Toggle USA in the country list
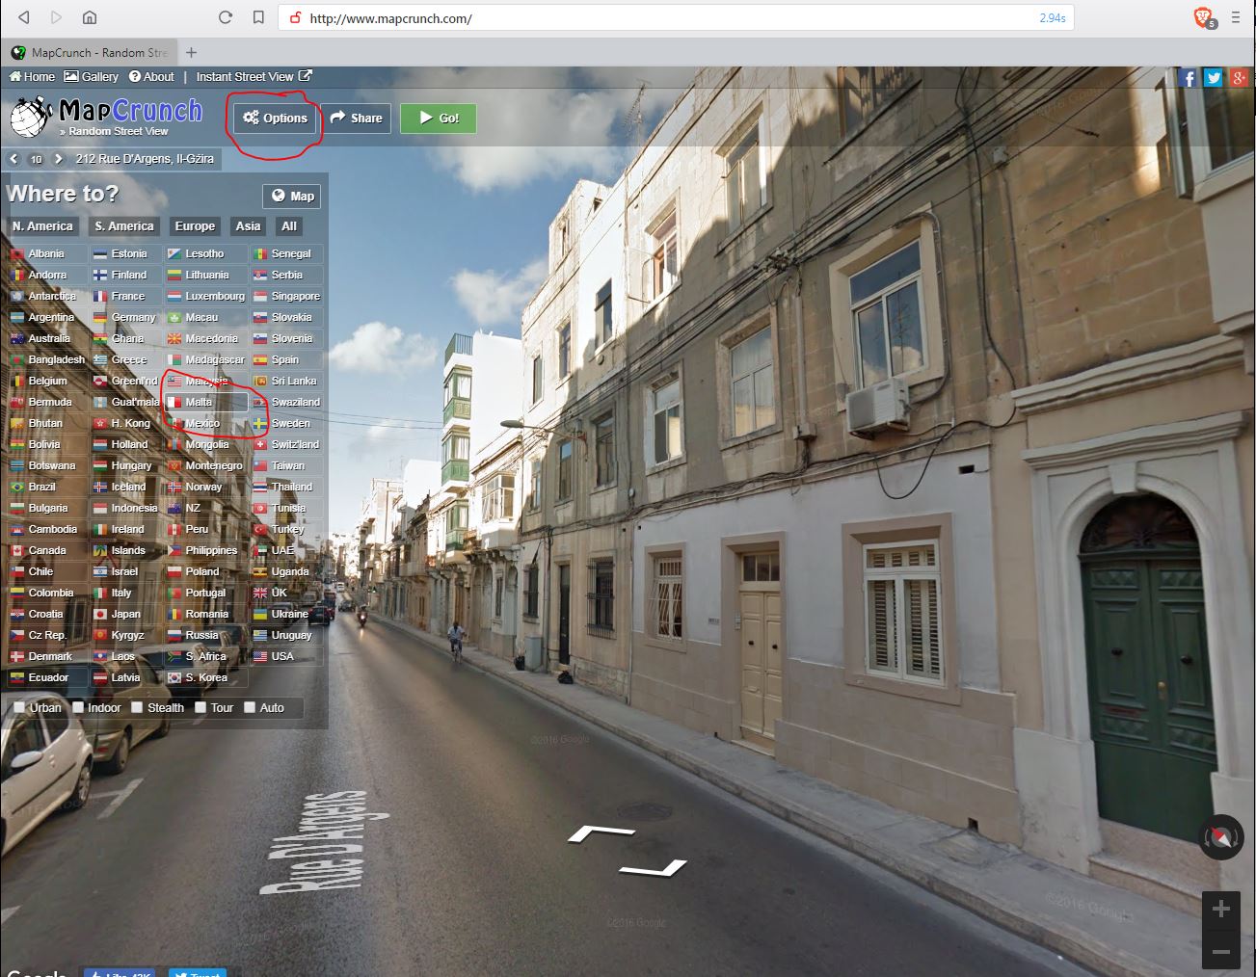The image size is (1256, 977). [287, 656]
